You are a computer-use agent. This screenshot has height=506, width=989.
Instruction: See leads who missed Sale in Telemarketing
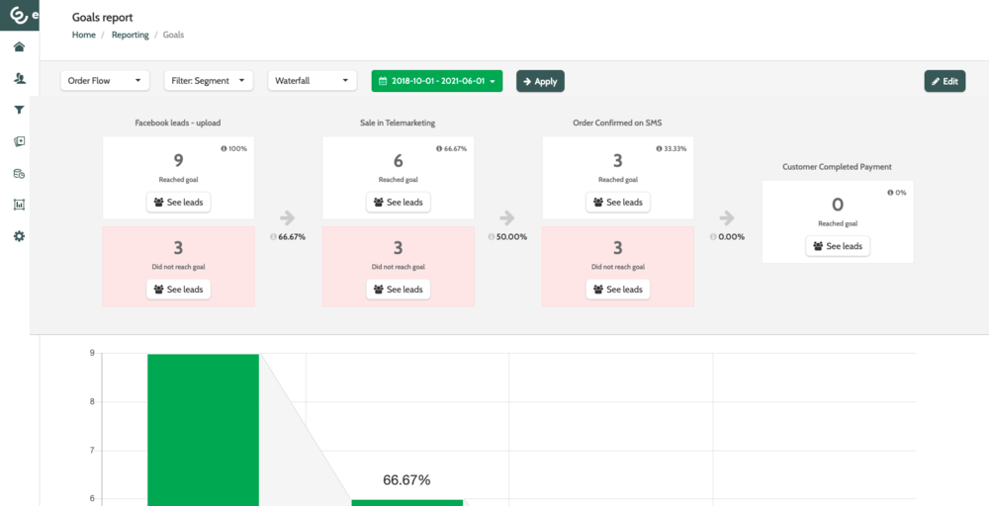[x=398, y=290]
